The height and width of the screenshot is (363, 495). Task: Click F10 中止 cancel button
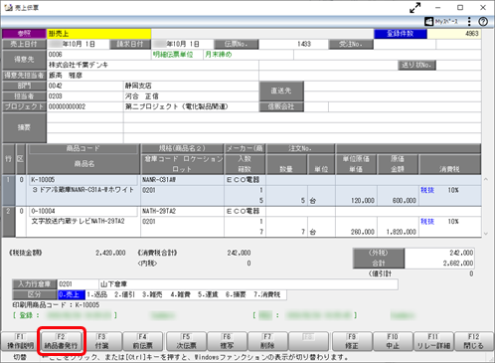[393, 341]
